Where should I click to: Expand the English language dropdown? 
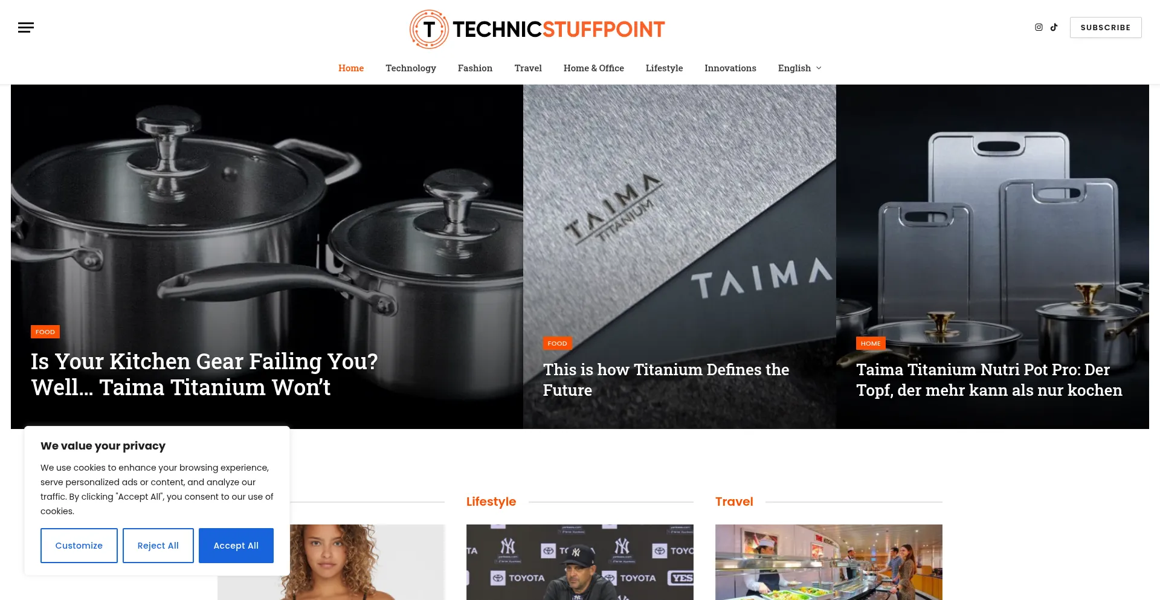click(799, 68)
